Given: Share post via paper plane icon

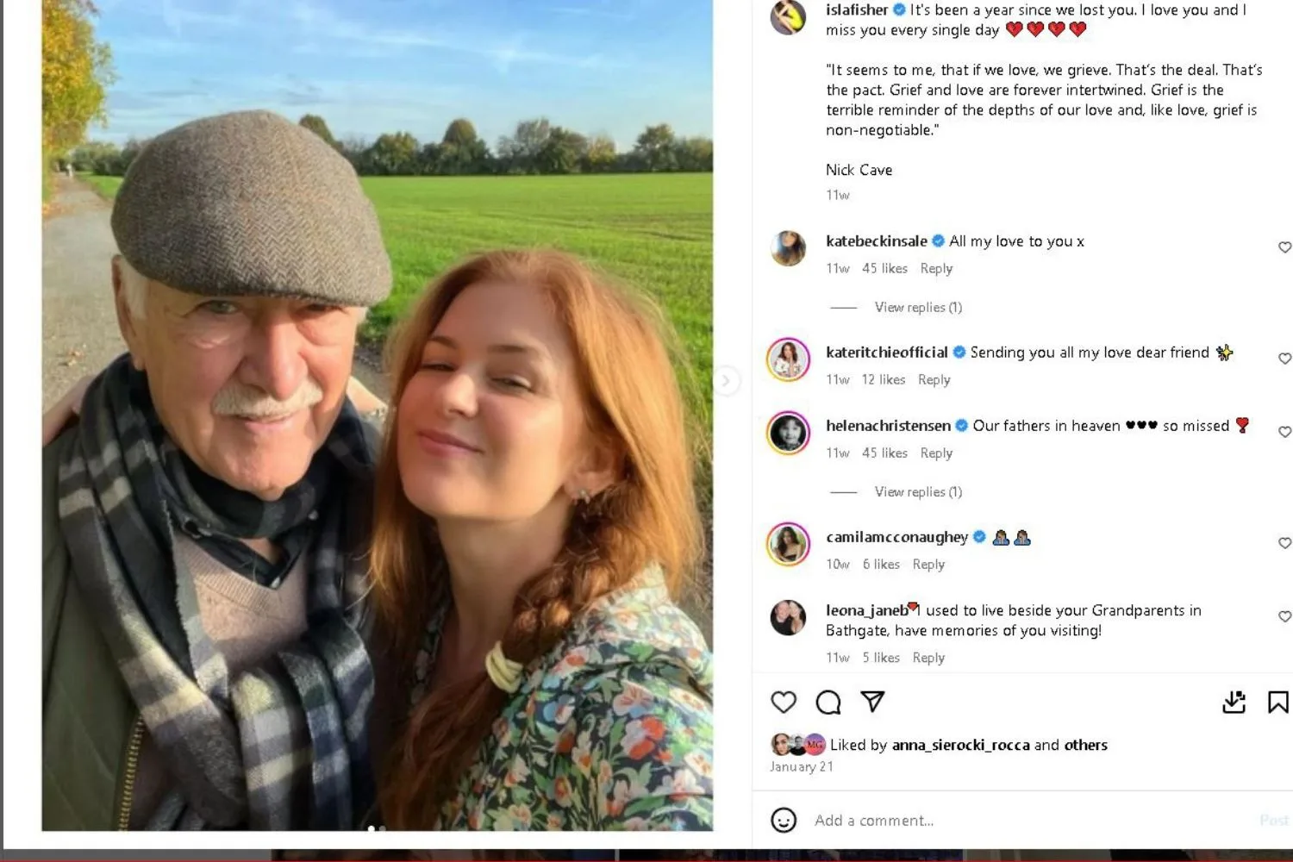Looking at the screenshot, I should (x=872, y=702).
